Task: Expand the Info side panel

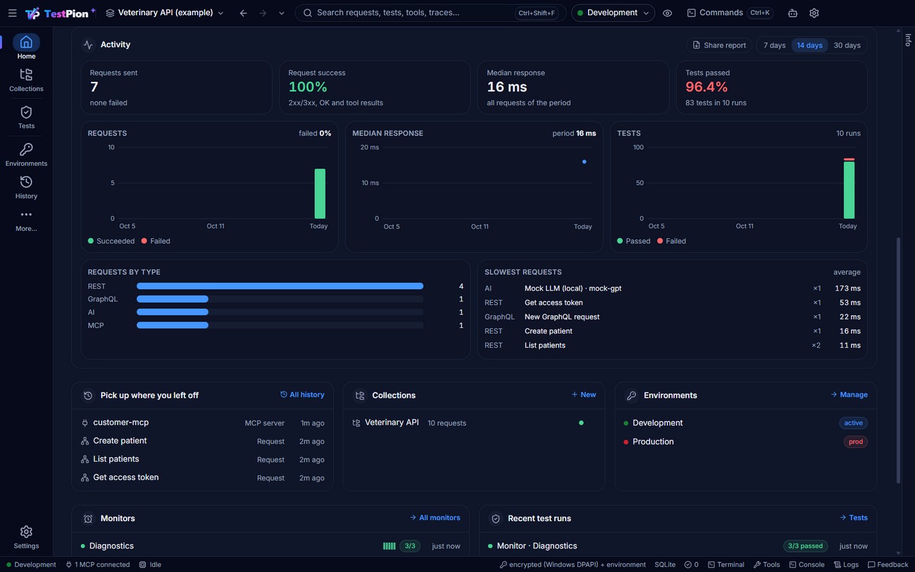Action: (908, 39)
